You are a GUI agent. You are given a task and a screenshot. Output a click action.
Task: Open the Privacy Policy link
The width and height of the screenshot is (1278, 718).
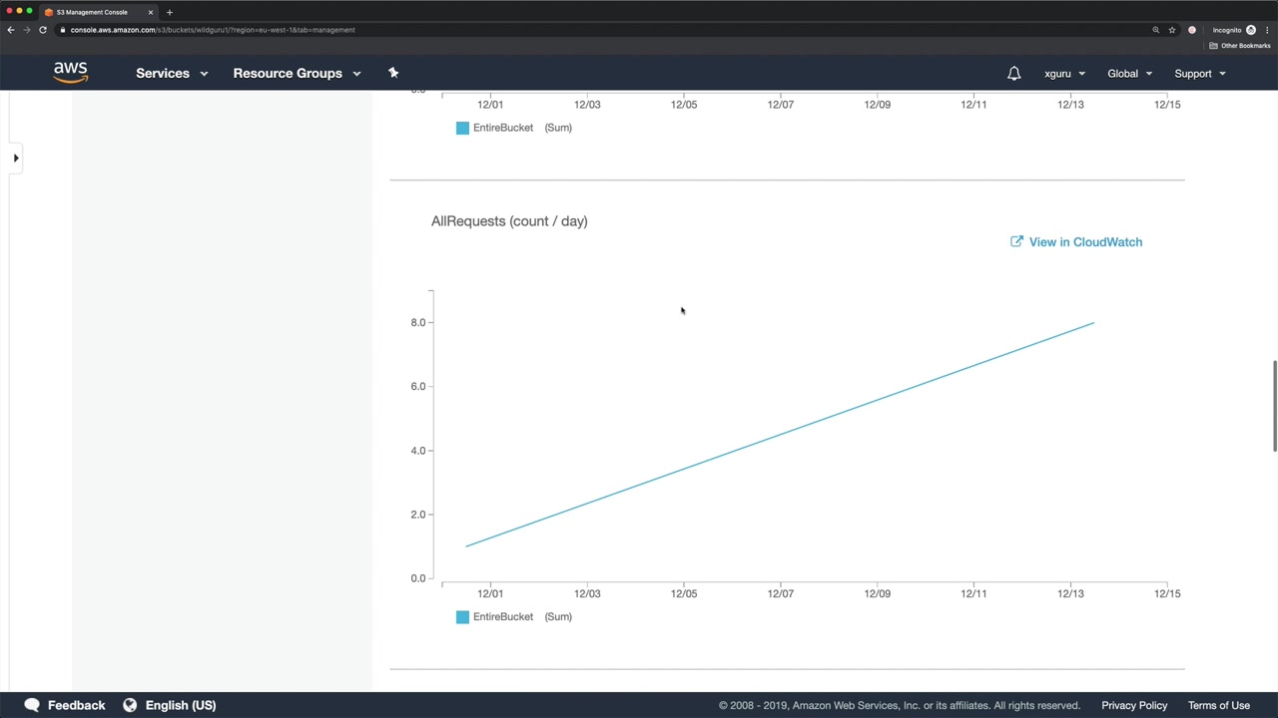click(1134, 705)
